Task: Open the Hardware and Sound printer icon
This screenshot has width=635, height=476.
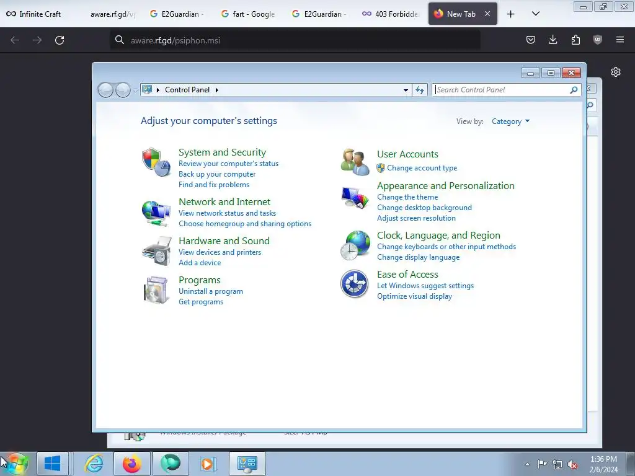Action: pos(157,251)
